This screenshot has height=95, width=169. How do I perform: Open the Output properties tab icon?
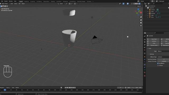[145, 42]
